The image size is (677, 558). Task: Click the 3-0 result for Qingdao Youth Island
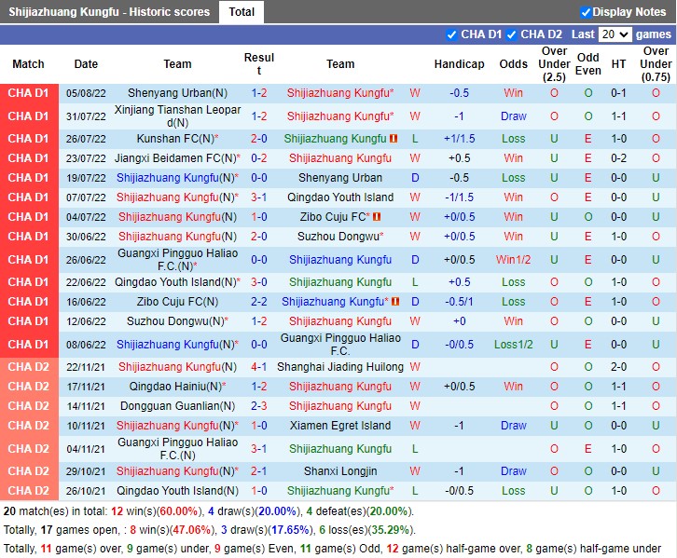click(x=259, y=282)
